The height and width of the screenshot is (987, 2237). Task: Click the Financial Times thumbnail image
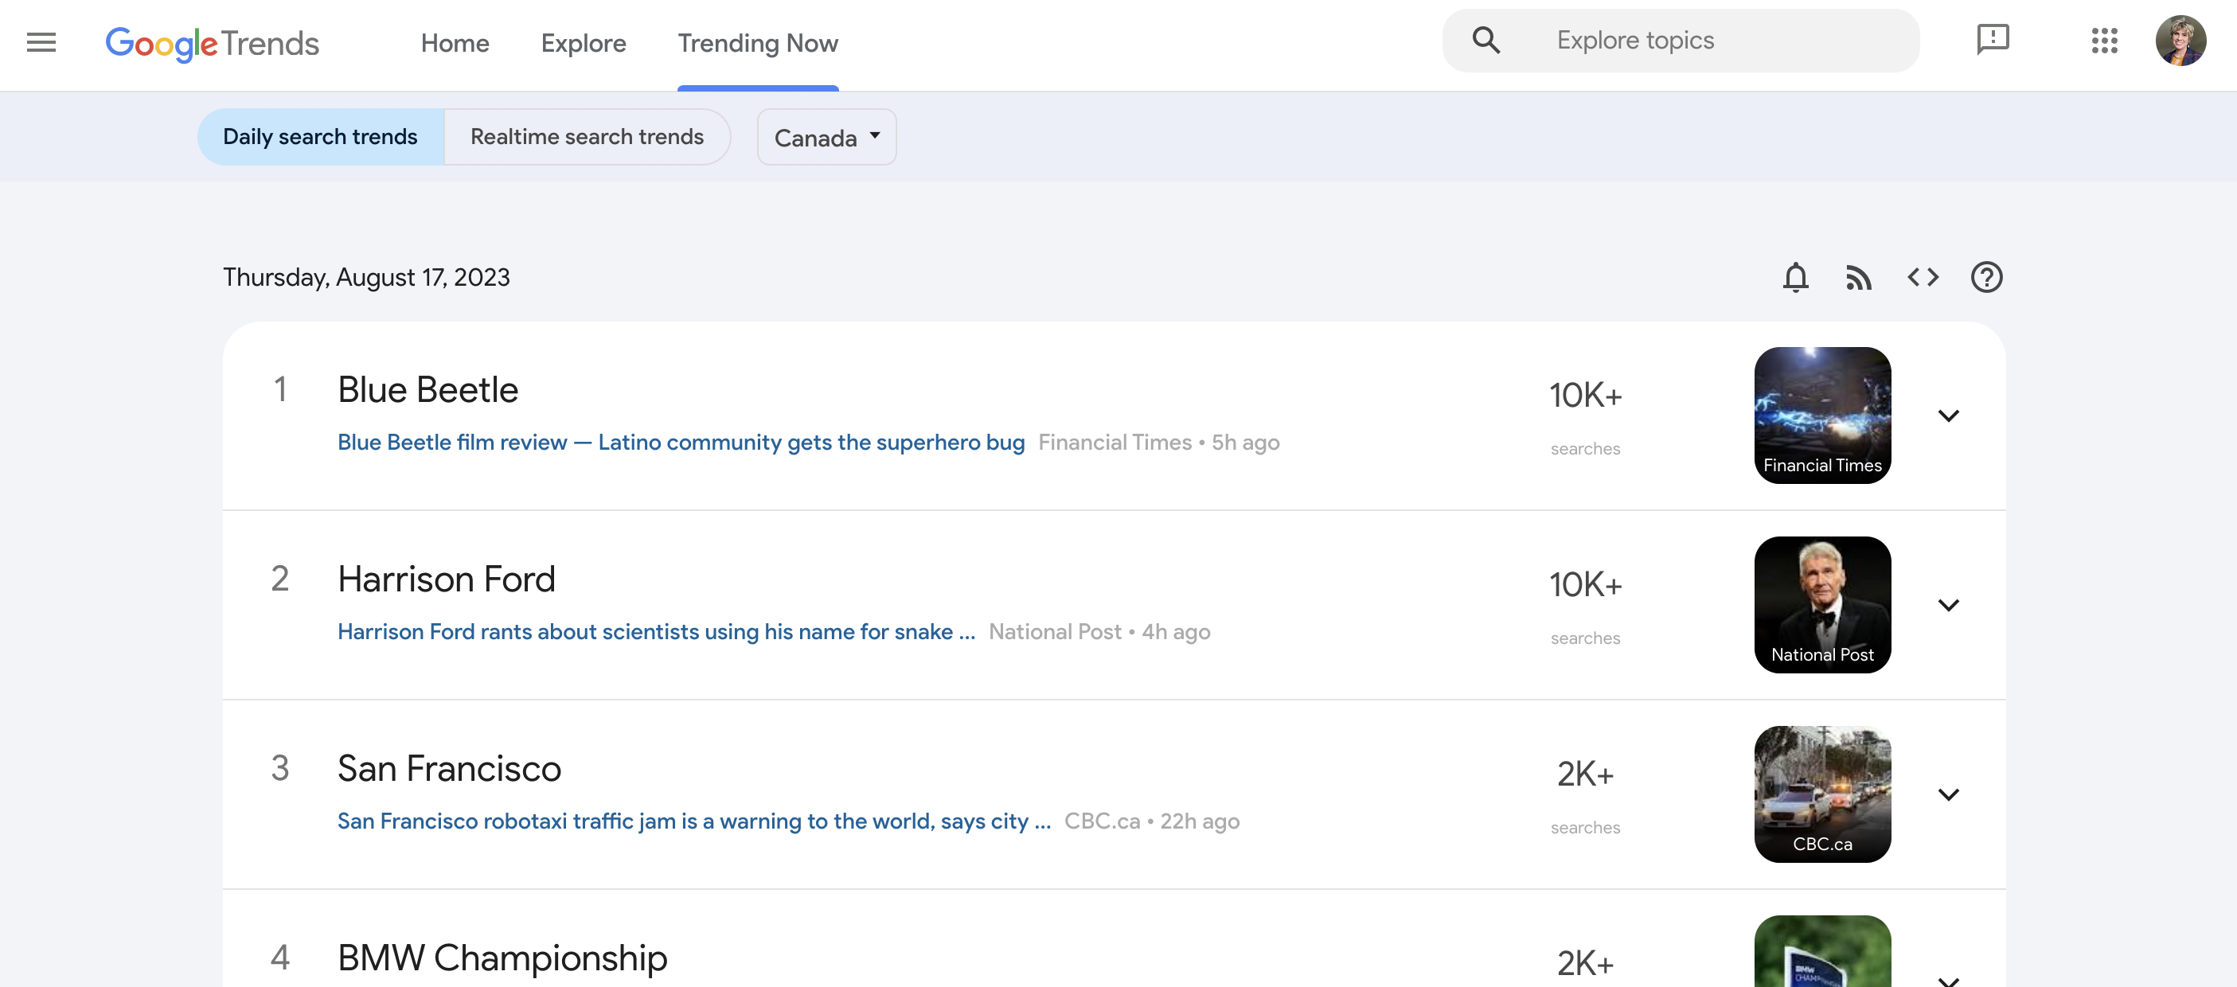coord(1823,415)
